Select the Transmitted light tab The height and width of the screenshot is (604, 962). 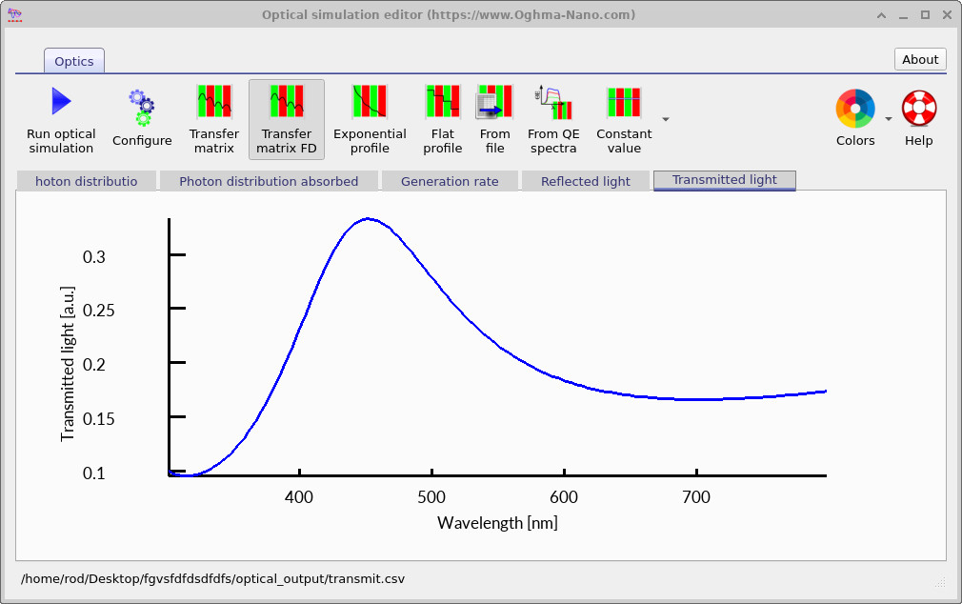tap(725, 180)
